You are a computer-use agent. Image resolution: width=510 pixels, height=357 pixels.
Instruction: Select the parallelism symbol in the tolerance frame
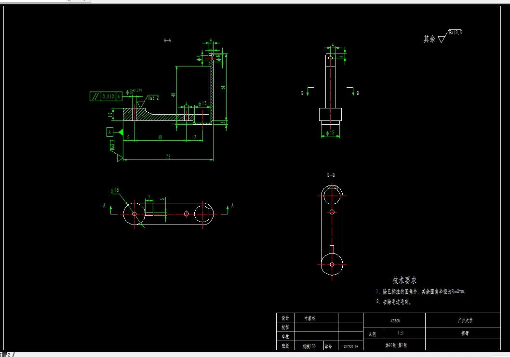pyautogui.click(x=95, y=96)
